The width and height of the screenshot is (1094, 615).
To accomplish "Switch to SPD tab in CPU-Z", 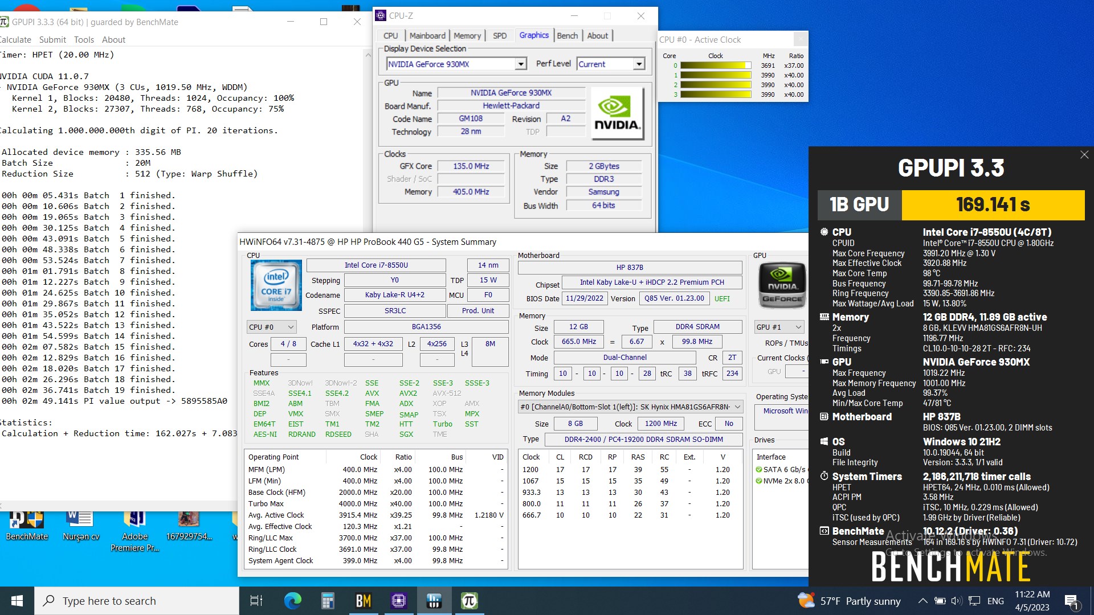I will tap(500, 35).
